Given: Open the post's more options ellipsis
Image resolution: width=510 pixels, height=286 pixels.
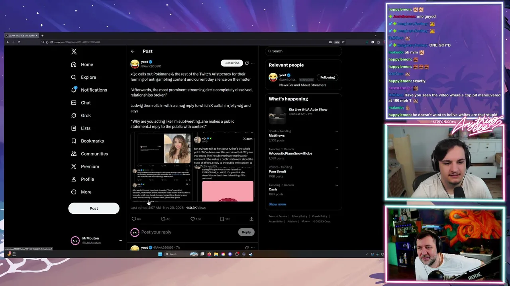Looking at the screenshot, I should pyautogui.click(x=253, y=63).
